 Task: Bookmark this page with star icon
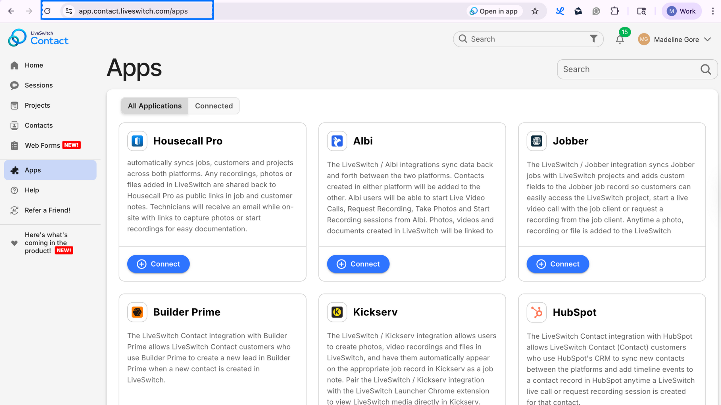pyautogui.click(x=535, y=11)
